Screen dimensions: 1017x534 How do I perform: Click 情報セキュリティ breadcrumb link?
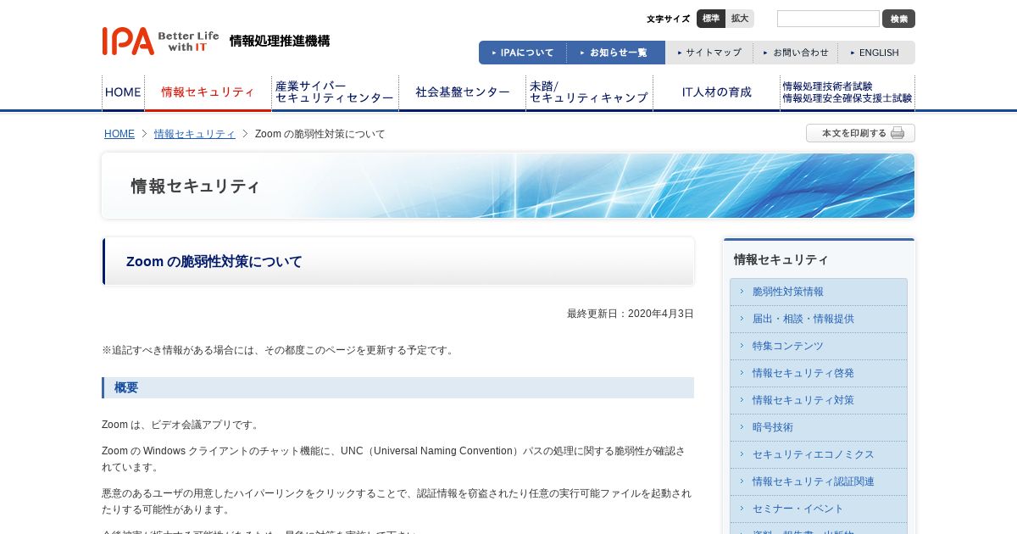(x=195, y=134)
